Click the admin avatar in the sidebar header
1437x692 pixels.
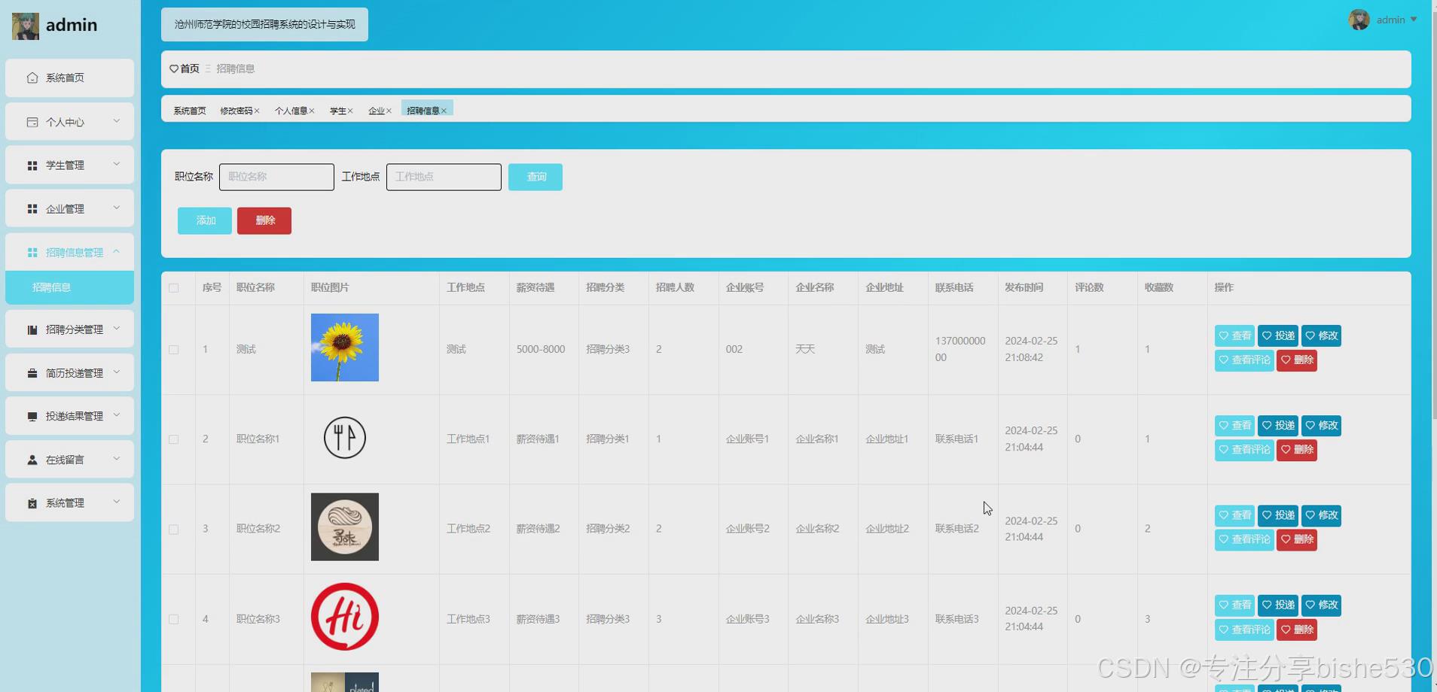(25, 26)
